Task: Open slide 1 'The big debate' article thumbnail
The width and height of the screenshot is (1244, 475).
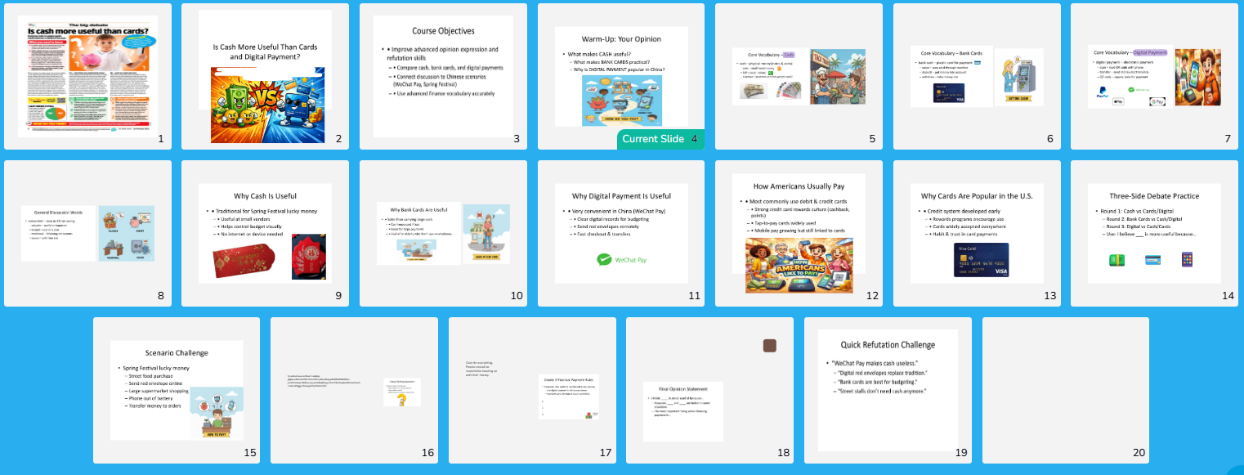Action: 87,76
